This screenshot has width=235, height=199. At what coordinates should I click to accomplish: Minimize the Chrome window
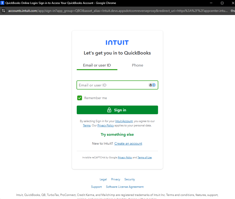click(211, 3)
